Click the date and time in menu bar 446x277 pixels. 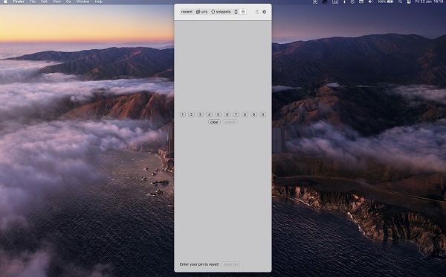coord(429,1)
